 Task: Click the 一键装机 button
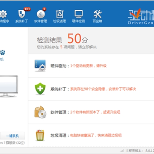tap(12, 136)
